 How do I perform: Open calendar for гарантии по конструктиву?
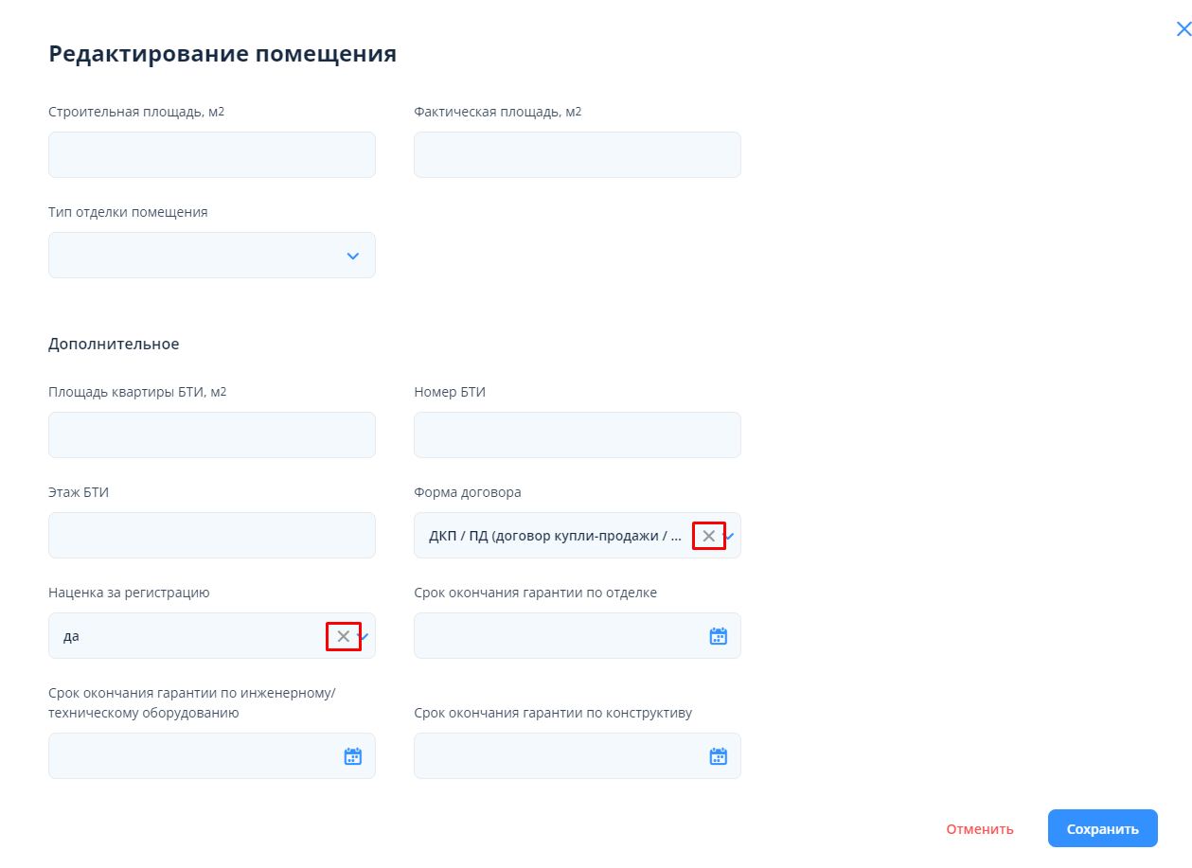(x=718, y=756)
